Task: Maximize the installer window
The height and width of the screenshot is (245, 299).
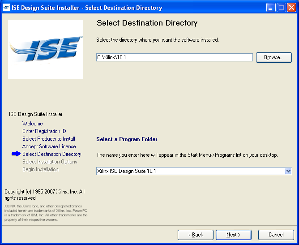Action: pos(281,8)
